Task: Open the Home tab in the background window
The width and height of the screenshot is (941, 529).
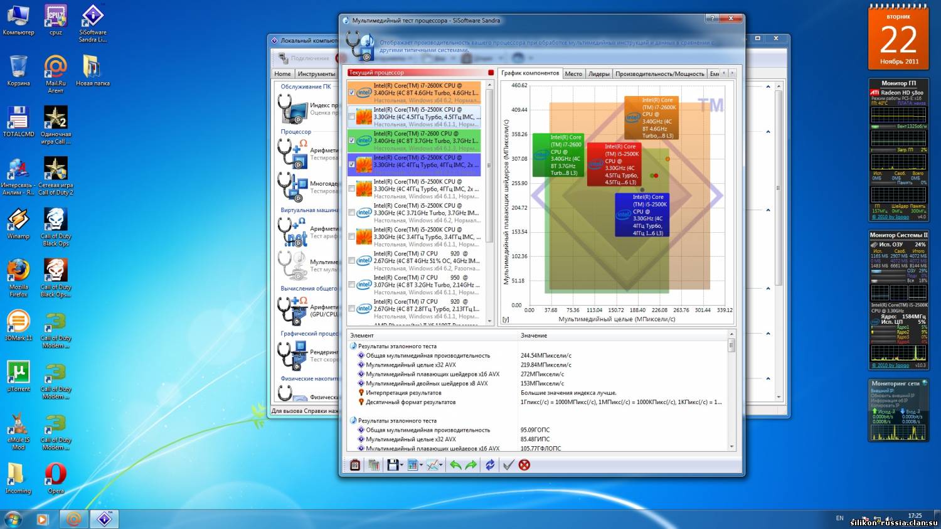Action: (282, 73)
